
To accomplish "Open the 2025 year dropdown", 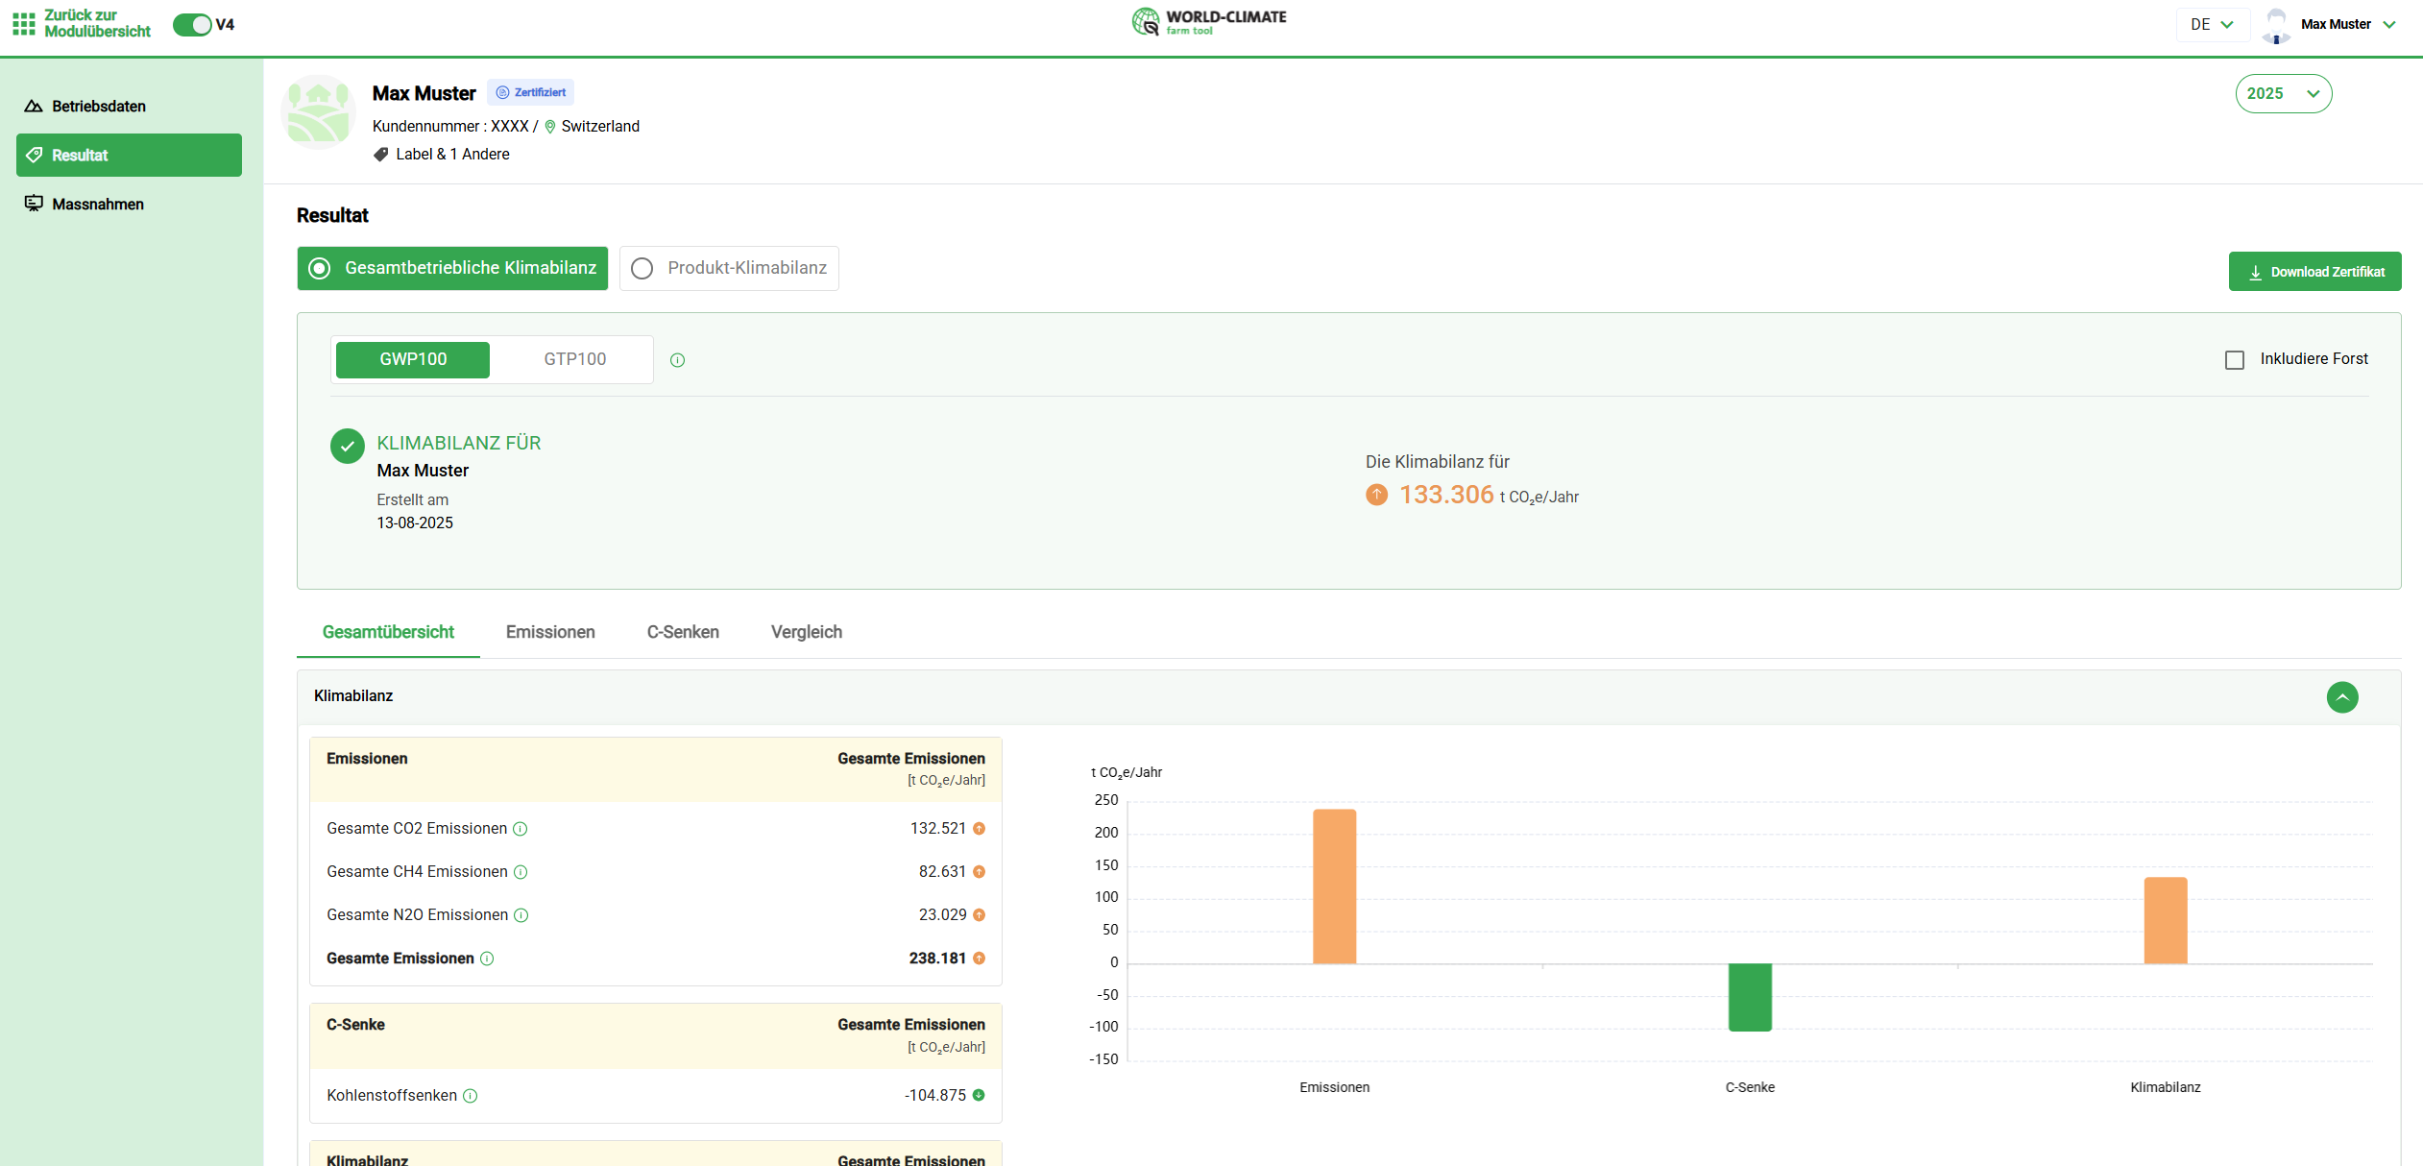I will (2283, 94).
